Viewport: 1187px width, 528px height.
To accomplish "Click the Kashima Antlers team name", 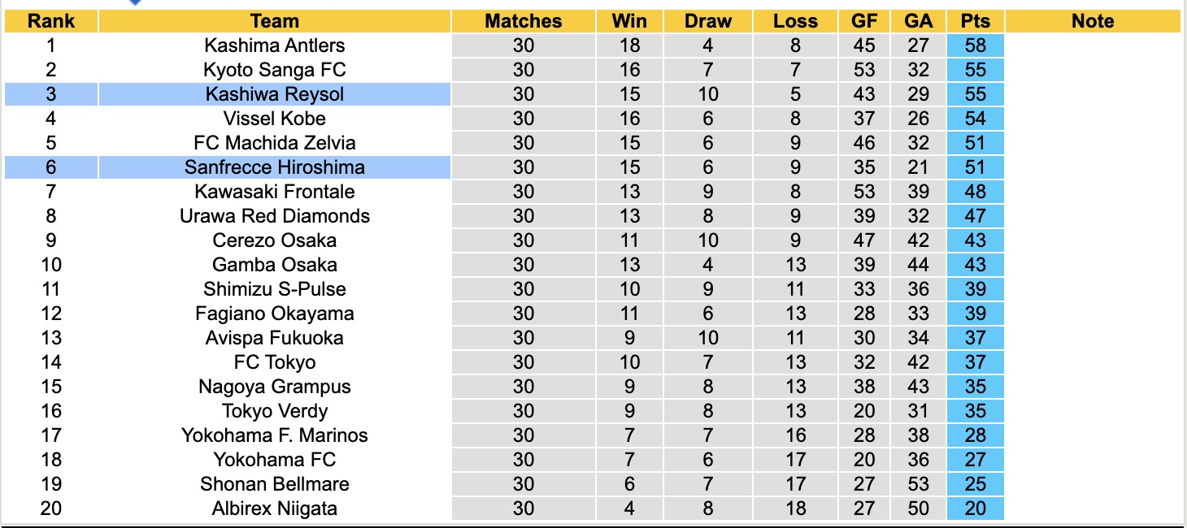I will pos(275,45).
